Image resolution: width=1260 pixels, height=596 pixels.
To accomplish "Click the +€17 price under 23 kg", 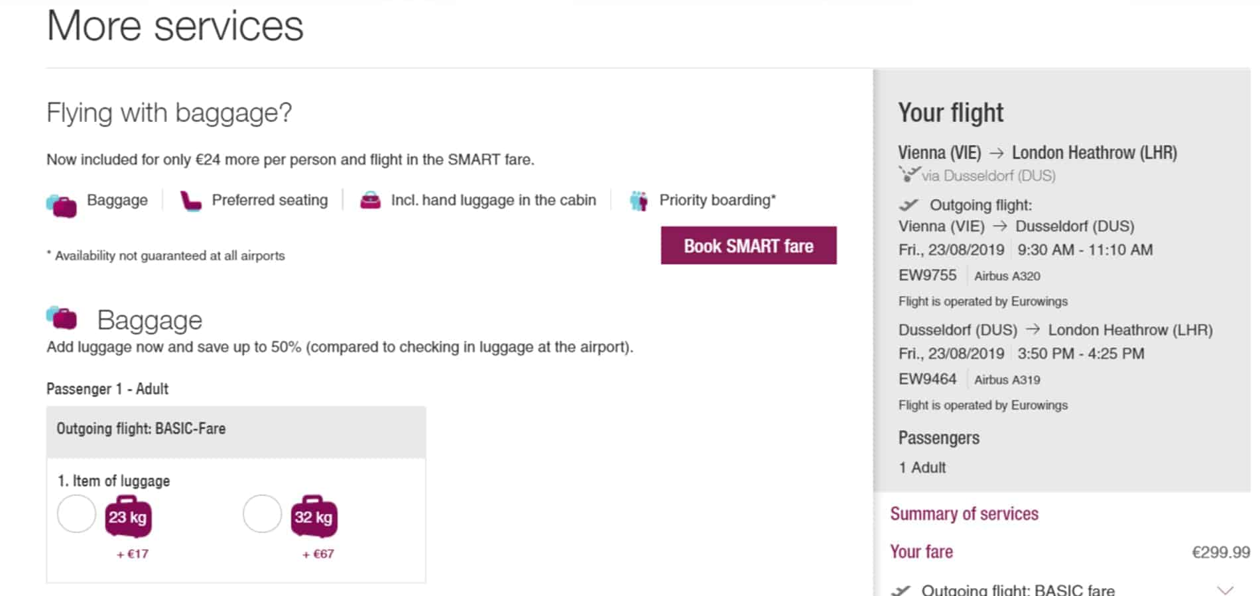I will point(133,554).
